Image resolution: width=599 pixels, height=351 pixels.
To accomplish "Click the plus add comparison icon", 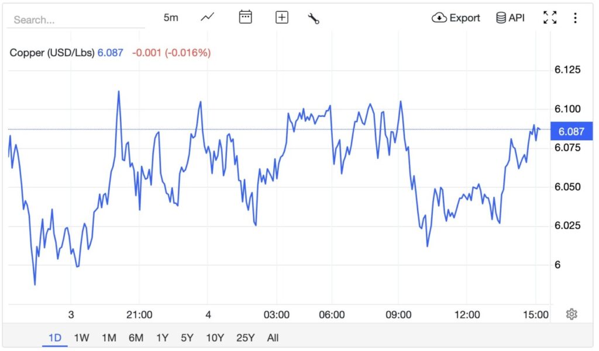I will click(282, 18).
